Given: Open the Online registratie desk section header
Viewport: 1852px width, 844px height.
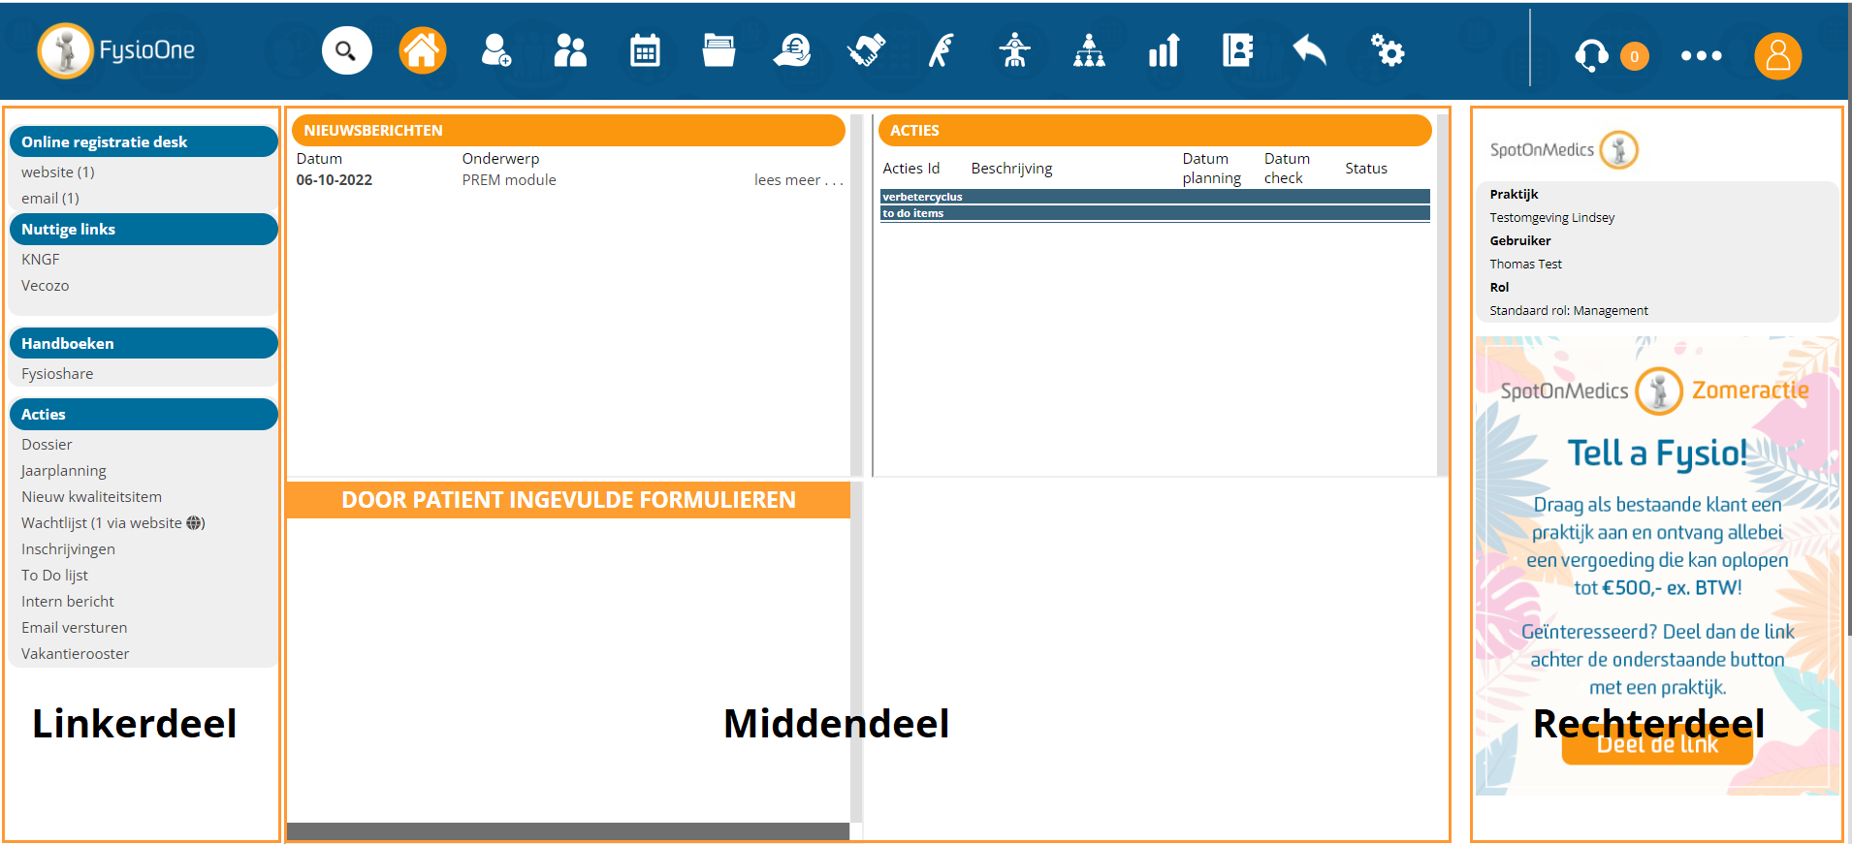Looking at the screenshot, I should click(144, 141).
